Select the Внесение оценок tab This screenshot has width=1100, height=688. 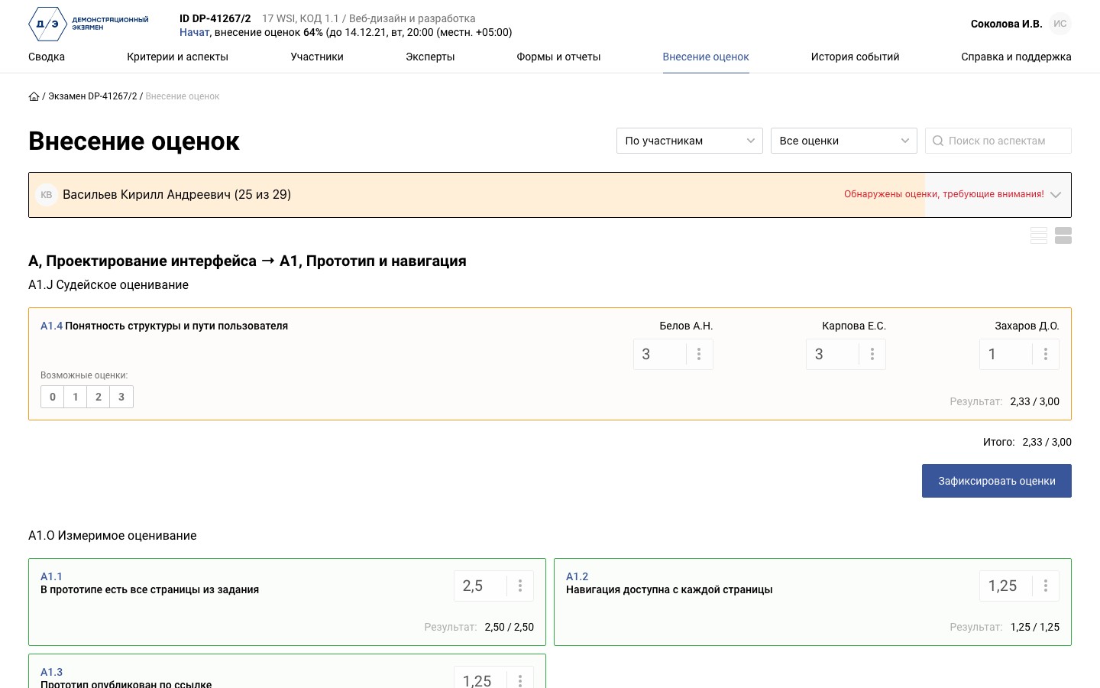point(706,57)
